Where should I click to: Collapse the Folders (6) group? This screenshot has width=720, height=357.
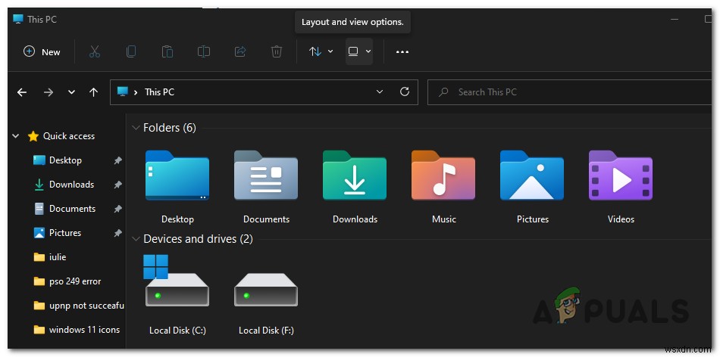(136, 128)
